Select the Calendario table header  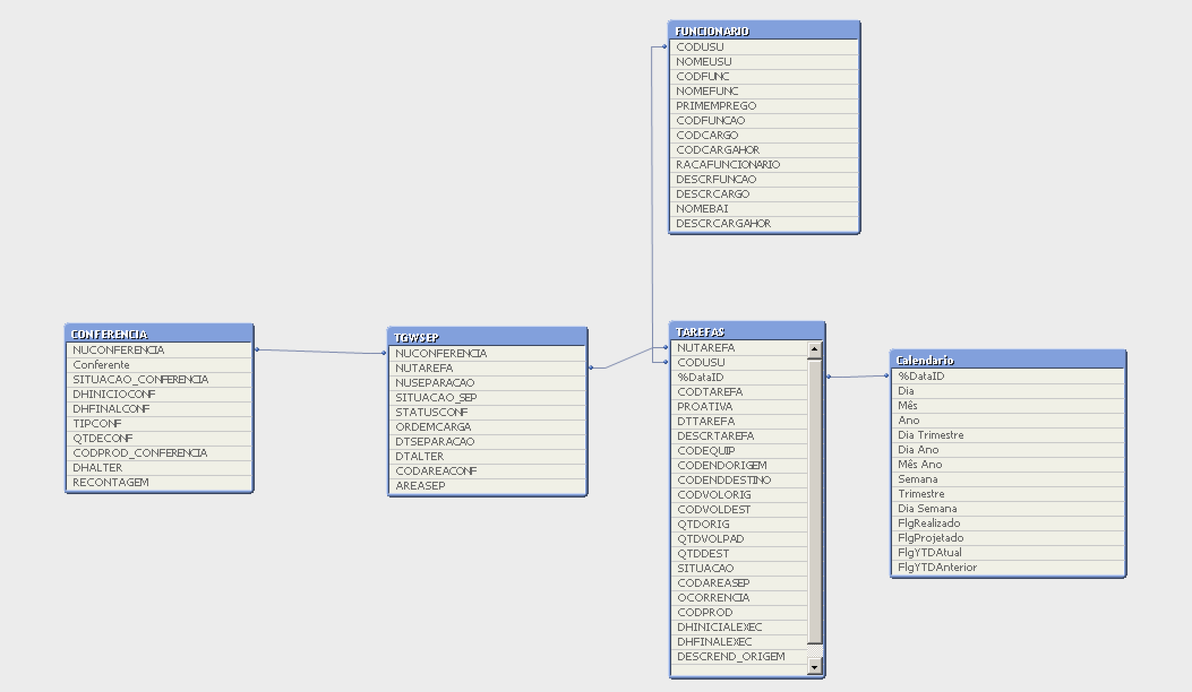point(1007,360)
